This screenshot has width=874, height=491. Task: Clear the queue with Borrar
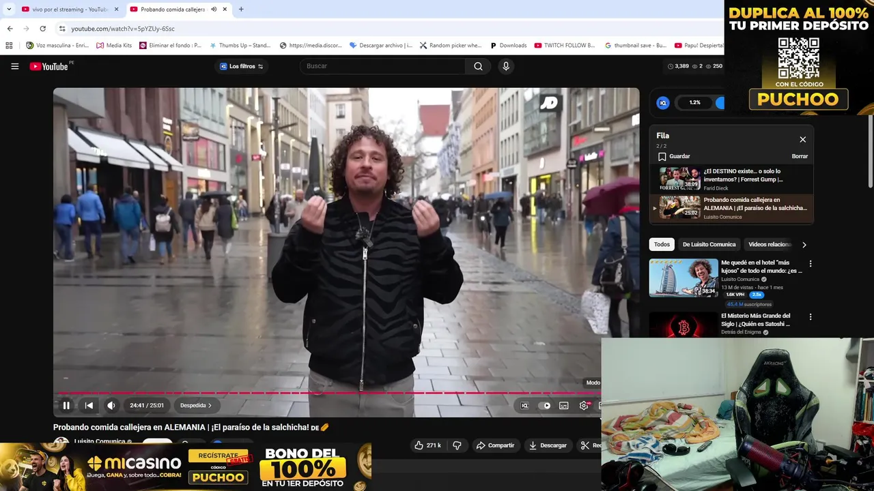(800, 156)
